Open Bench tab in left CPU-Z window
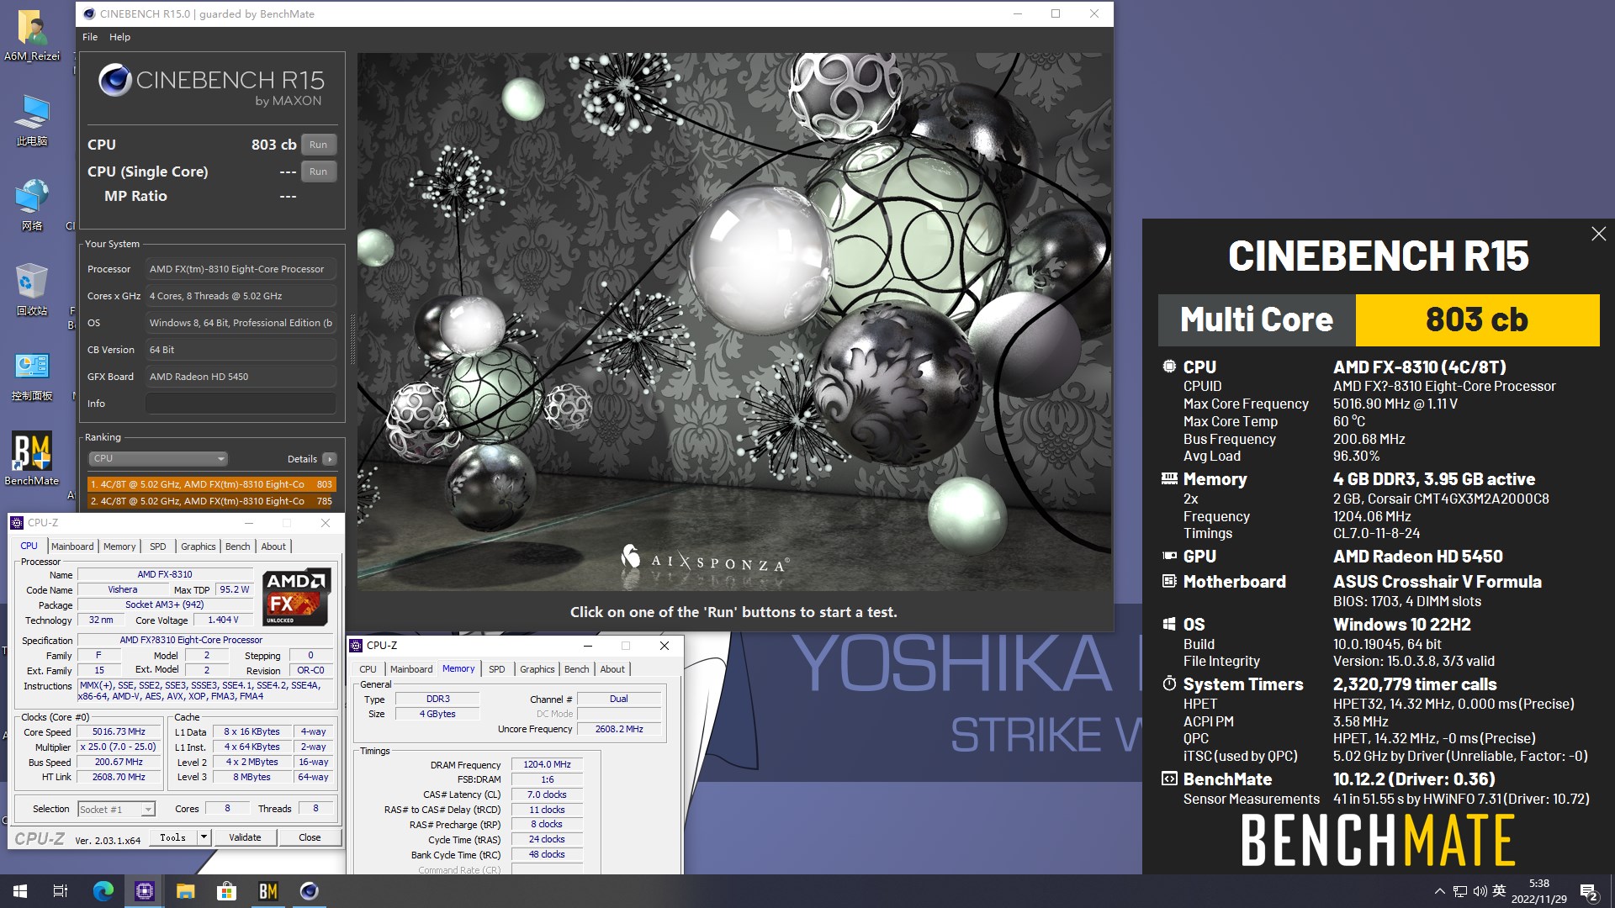The height and width of the screenshot is (908, 1615). tap(238, 546)
